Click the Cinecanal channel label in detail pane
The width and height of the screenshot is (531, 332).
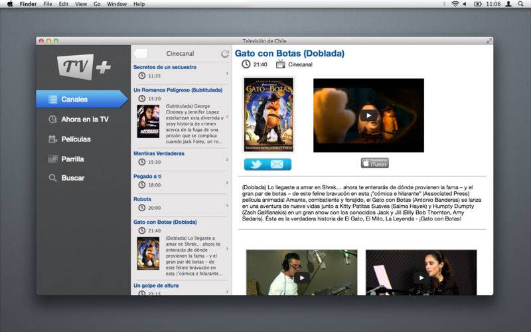point(300,64)
